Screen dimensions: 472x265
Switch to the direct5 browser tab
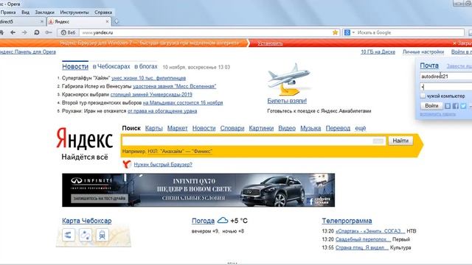tap(23, 21)
